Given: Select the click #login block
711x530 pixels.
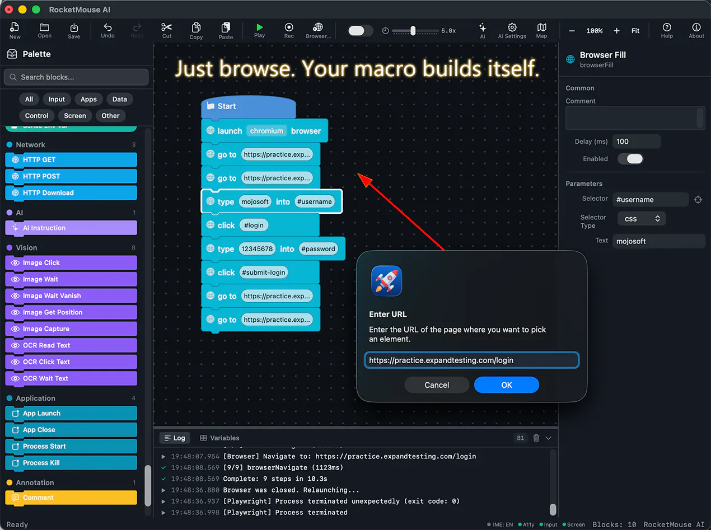Looking at the screenshot, I should pyautogui.click(x=260, y=225).
